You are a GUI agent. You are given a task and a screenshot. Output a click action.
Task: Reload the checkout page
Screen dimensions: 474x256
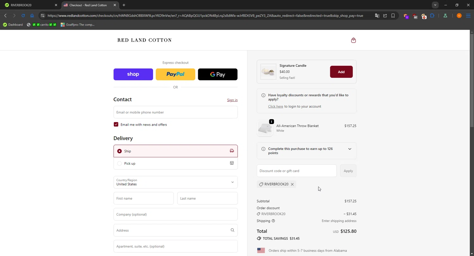click(23, 15)
